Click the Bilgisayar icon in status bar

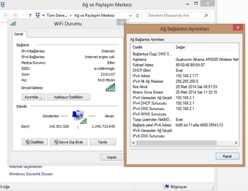(167, 187)
